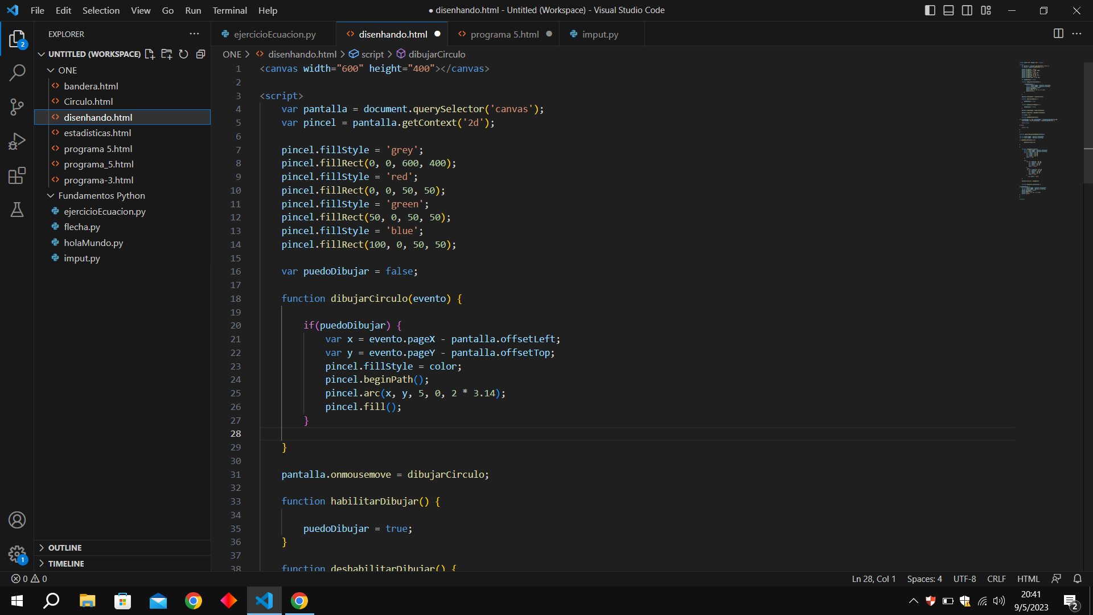Toggle secondary side bar visibility
This screenshot has width=1093, height=615.
coord(967,10)
